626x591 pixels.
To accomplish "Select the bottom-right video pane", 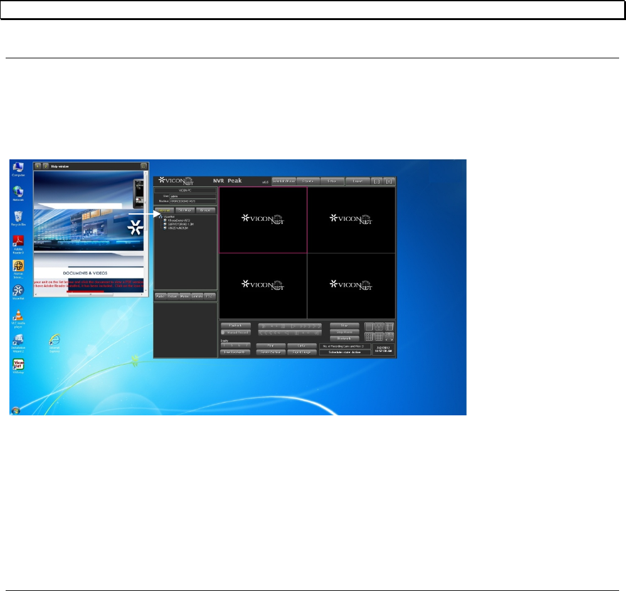I will [351, 286].
